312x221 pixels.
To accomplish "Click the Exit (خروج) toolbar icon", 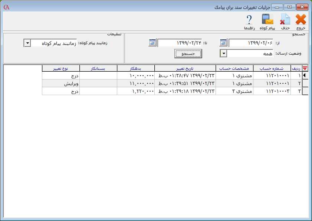I will point(300,20).
